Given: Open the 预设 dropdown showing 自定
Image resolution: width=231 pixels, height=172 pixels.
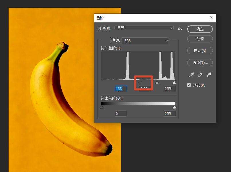Looking at the screenshot, I should (x=144, y=28).
